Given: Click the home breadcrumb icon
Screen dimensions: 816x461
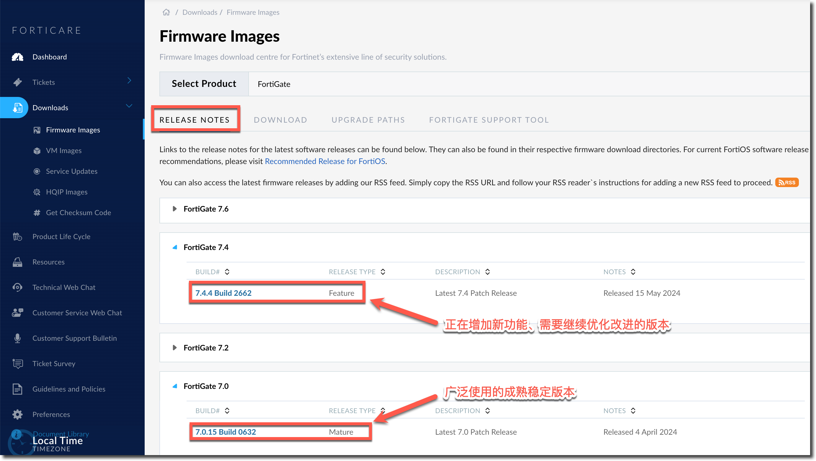Looking at the screenshot, I should tap(166, 12).
